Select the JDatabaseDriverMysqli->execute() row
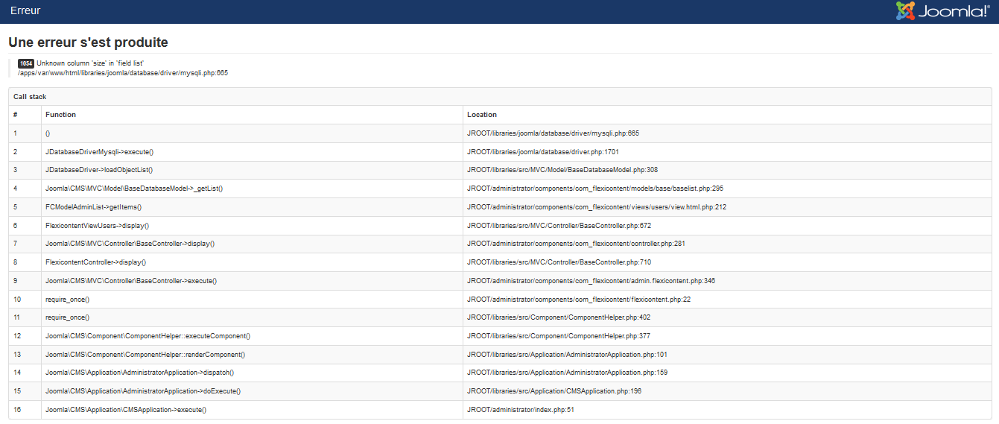The width and height of the screenshot is (999, 424). (x=500, y=152)
